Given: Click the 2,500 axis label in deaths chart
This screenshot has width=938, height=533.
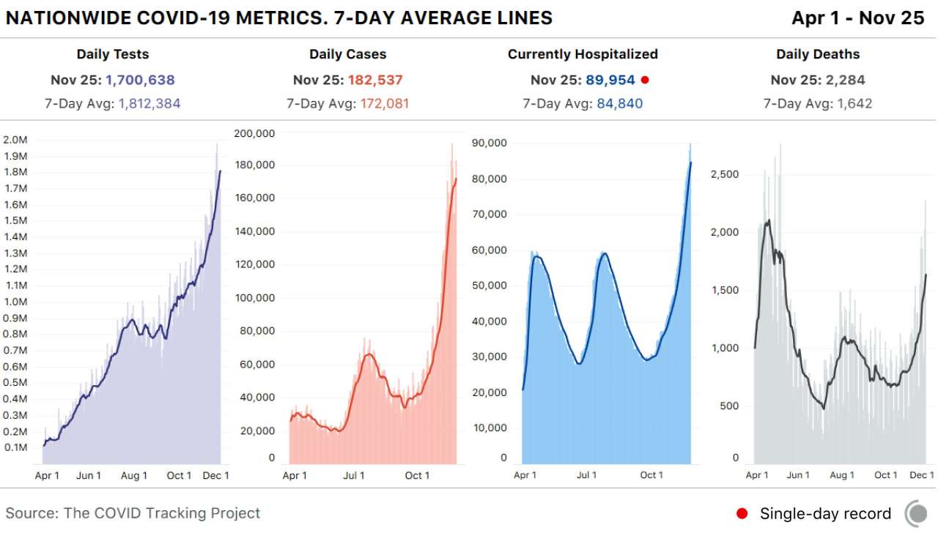Looking at the screenshot, I should tap(725, 174).
